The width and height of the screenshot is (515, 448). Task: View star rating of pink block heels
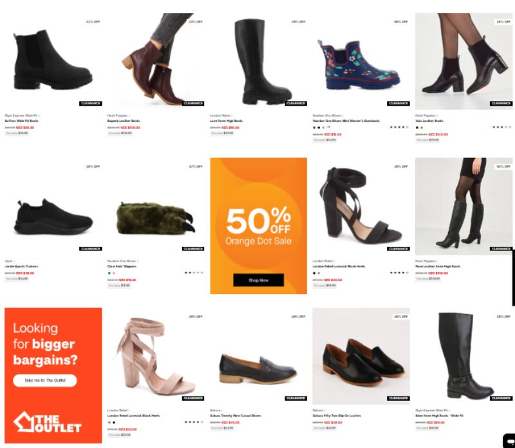coord(194,422)
